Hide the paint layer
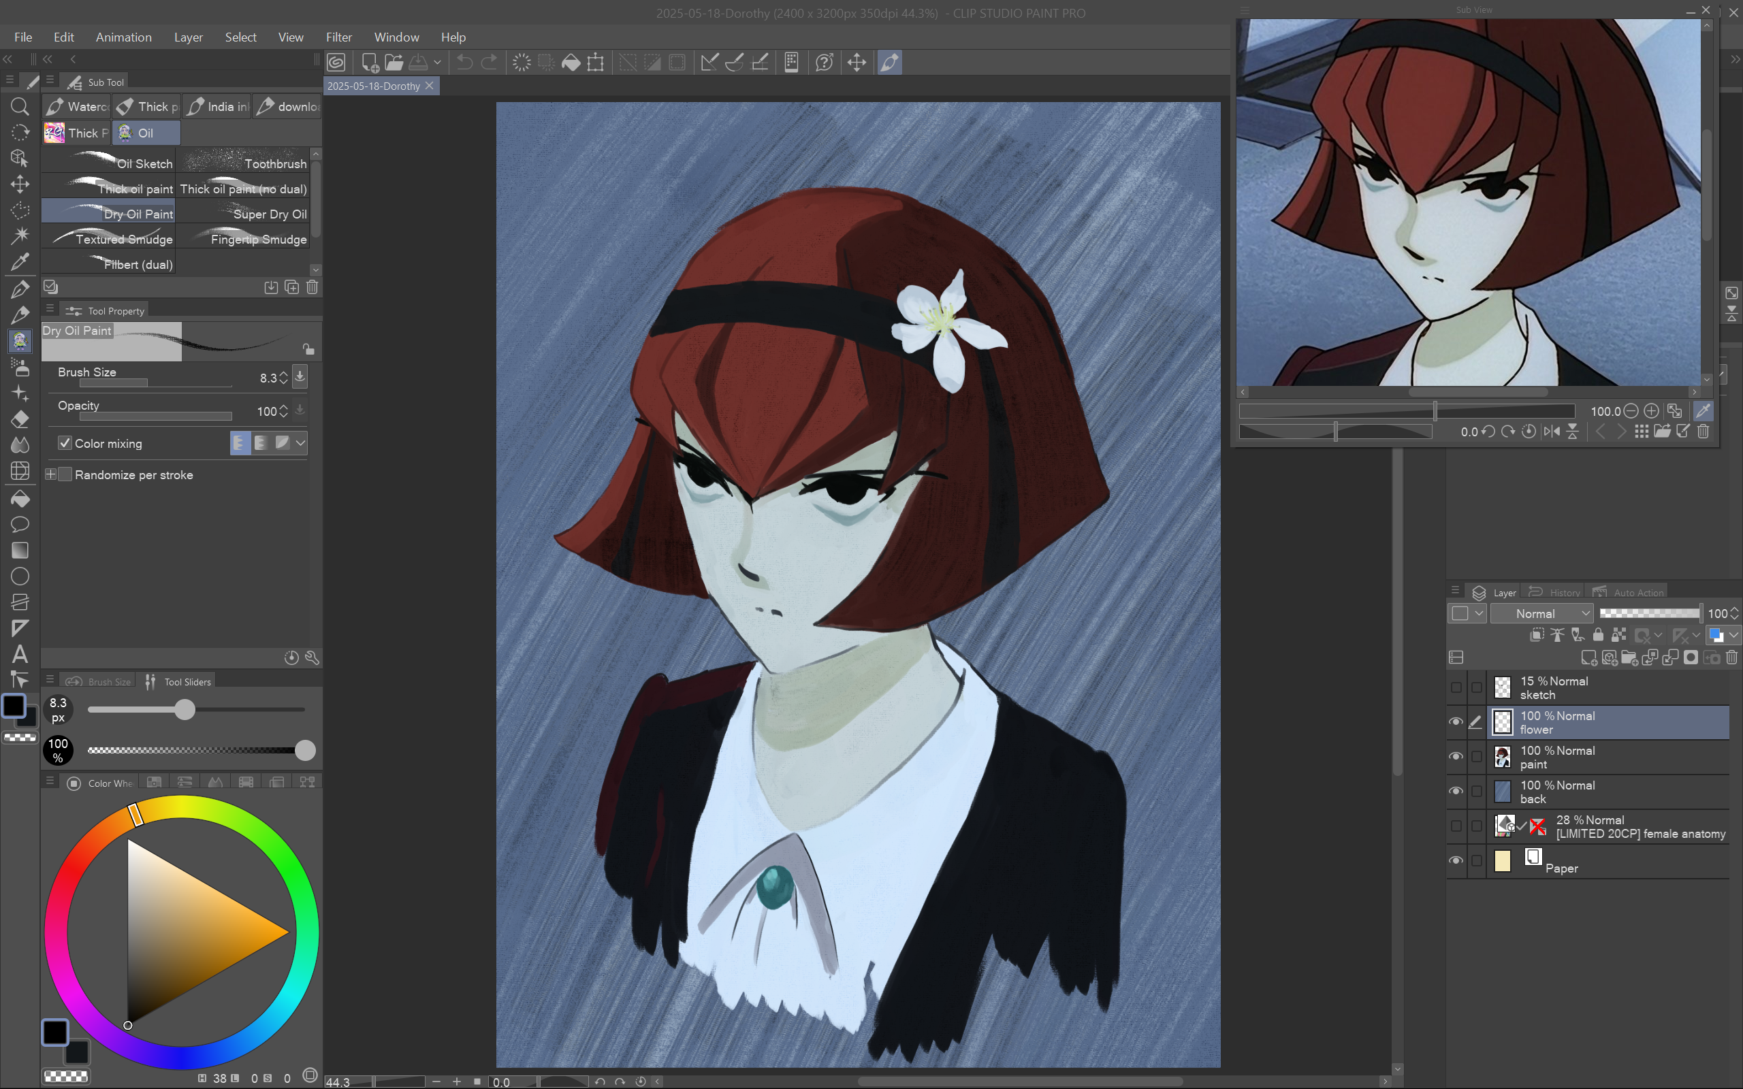Viewport: 1743px width, 1089px height. (1456, 756)
